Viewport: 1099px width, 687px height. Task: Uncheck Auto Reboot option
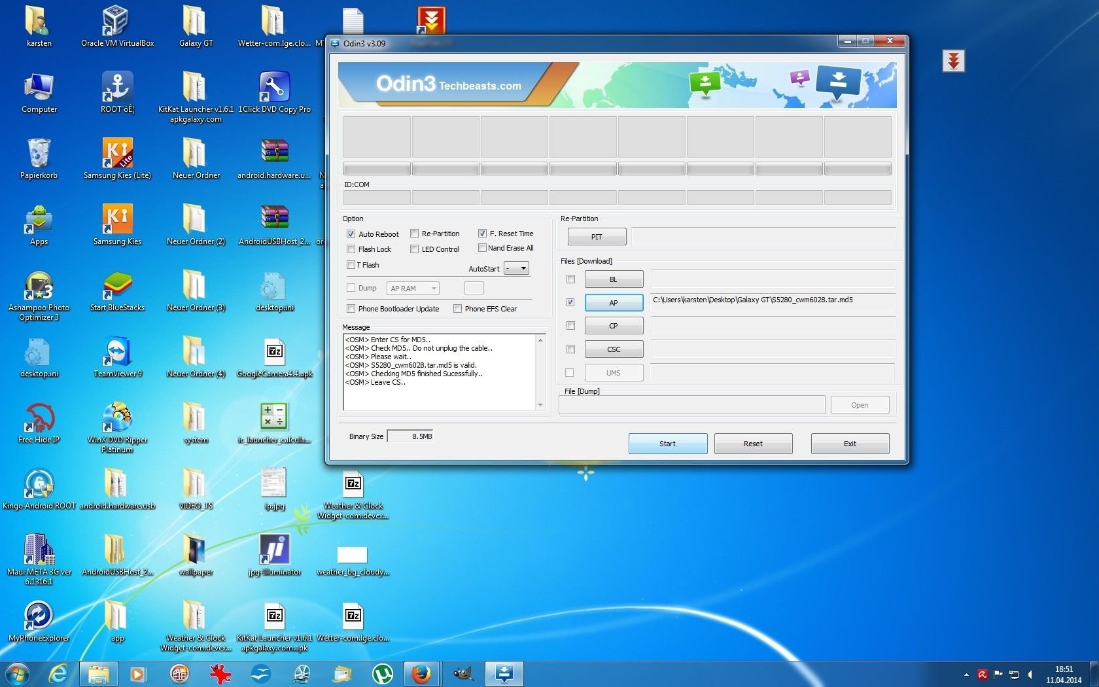tap(351, 234)
